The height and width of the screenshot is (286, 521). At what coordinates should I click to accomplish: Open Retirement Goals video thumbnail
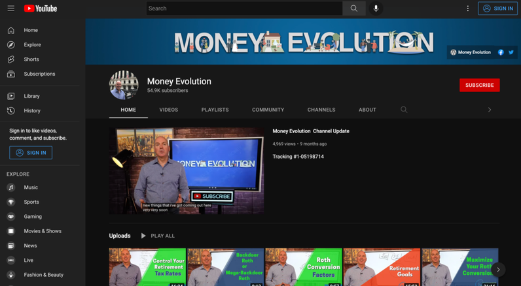click(x=382, y=267)
